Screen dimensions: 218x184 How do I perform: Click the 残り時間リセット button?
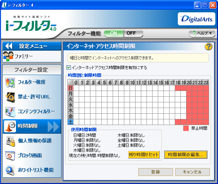pyautogui.click(x=144, y=155)
